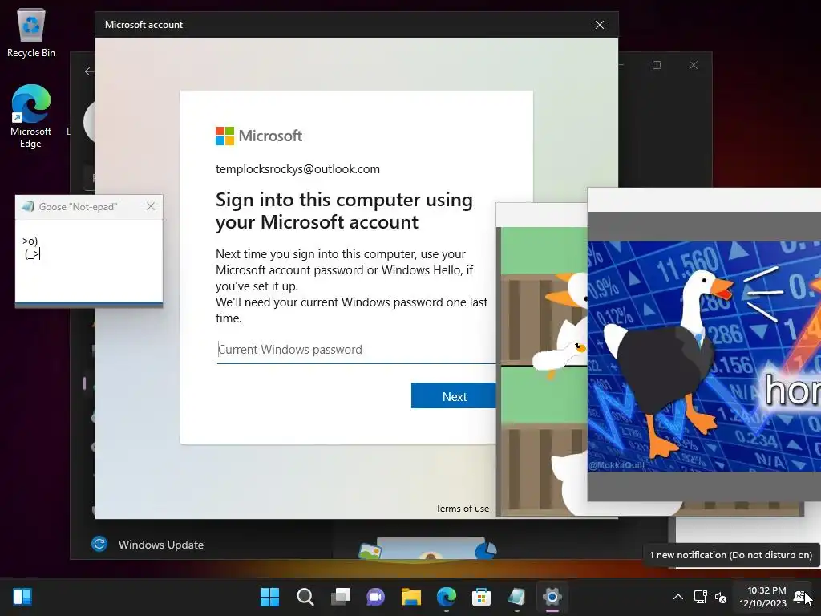Close the Settings window behind the dialog
Viewport: 821px width, 616px height.
694,65
